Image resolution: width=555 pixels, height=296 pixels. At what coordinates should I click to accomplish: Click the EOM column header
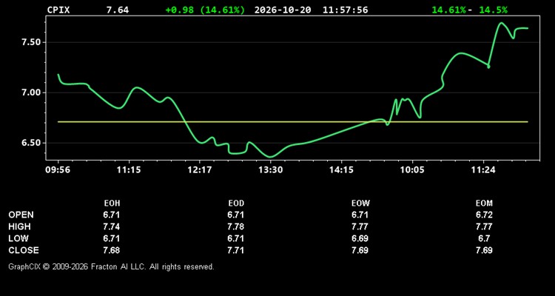point(484,203)
